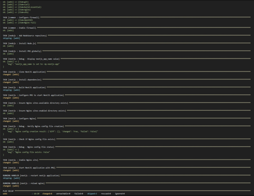Click the "skipped=3" recap value
Viewport: 254px width, 196px height.
click(92, 194)
